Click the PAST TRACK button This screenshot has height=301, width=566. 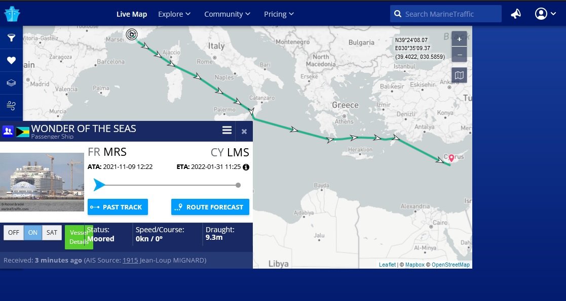[118, 207]
